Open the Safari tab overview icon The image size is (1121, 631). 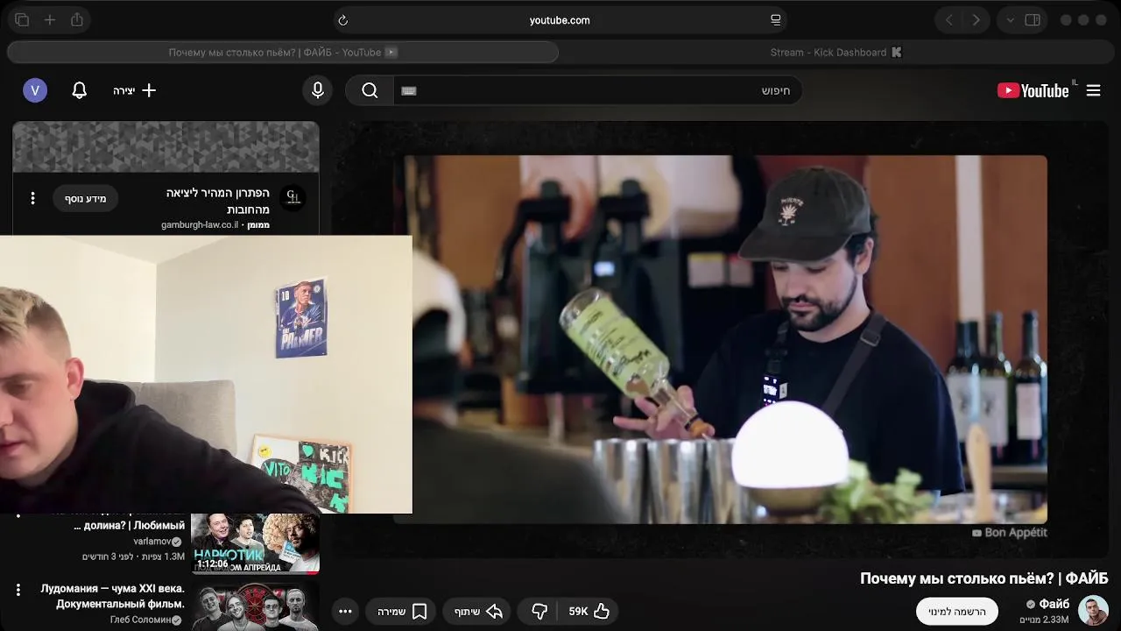pyautogui.click(x=23, y=20)
